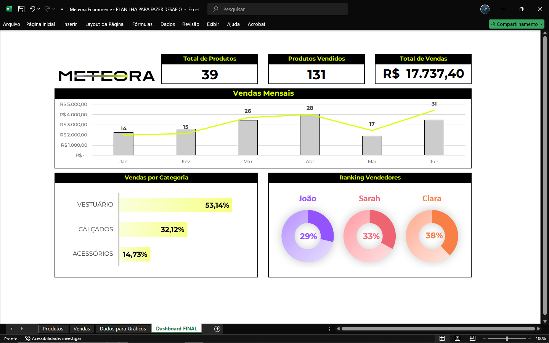This screenshot has width=549, height=343.
Task: Open the Inserir ribbon tab
Action: (70, 24)
